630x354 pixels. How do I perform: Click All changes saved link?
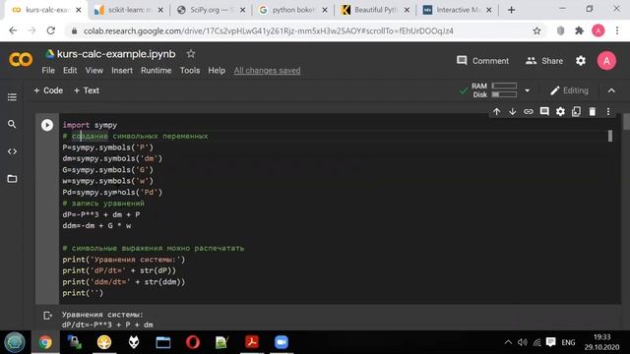point(267,71)
